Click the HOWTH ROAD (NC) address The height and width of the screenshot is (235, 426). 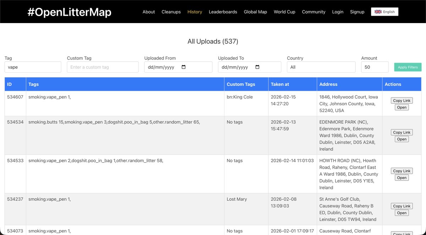pos(349,174)
